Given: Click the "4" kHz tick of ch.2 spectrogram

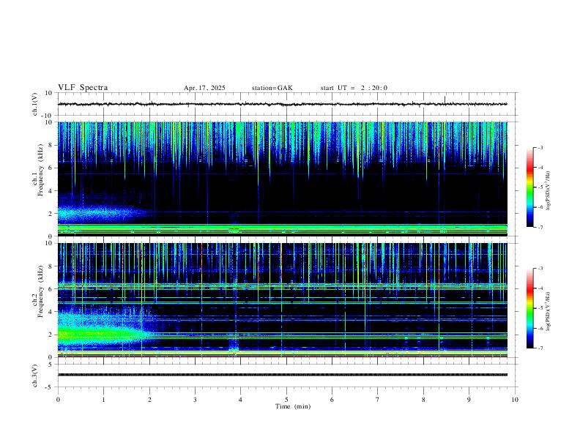Looking at the screenshot, I should pos(51,312).
